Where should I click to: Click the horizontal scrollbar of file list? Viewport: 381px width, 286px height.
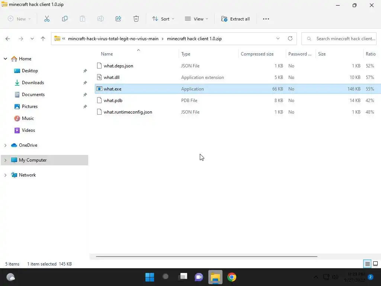[206, 256]
